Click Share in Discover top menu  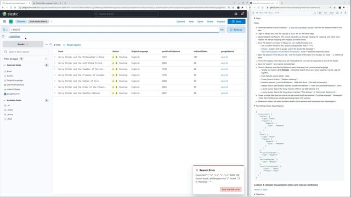tap(210, 21)
